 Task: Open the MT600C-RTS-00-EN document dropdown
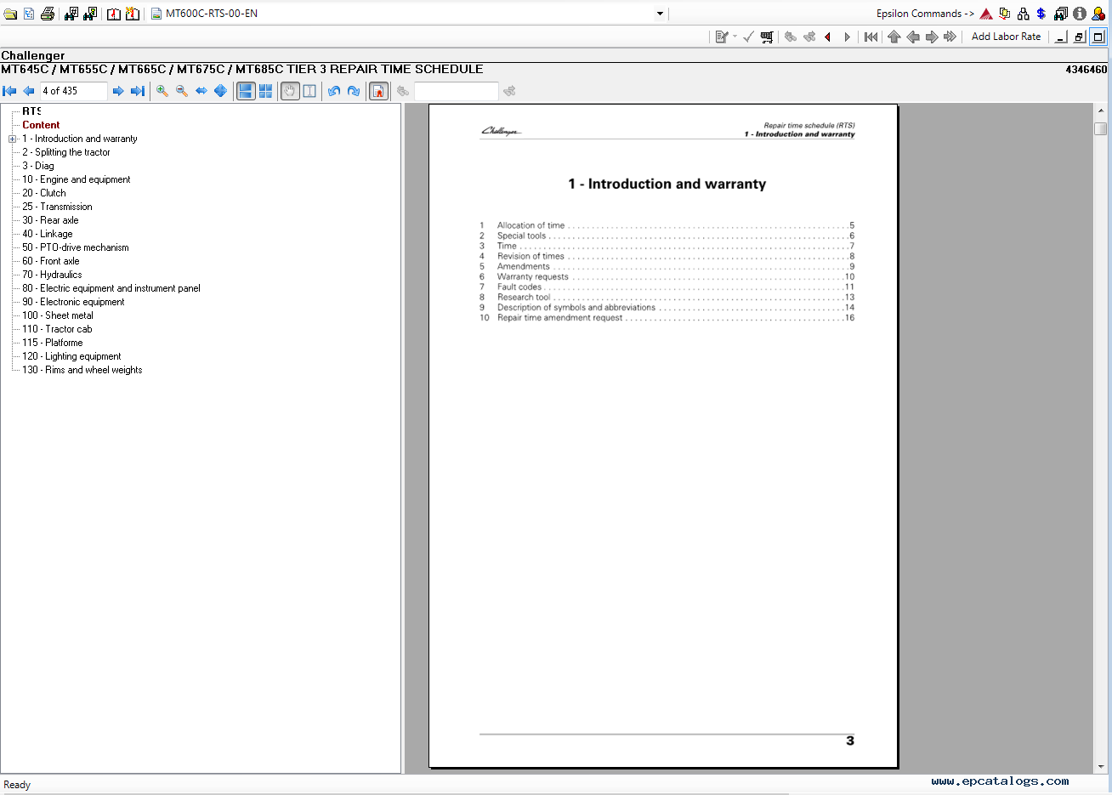coord(660,14)
